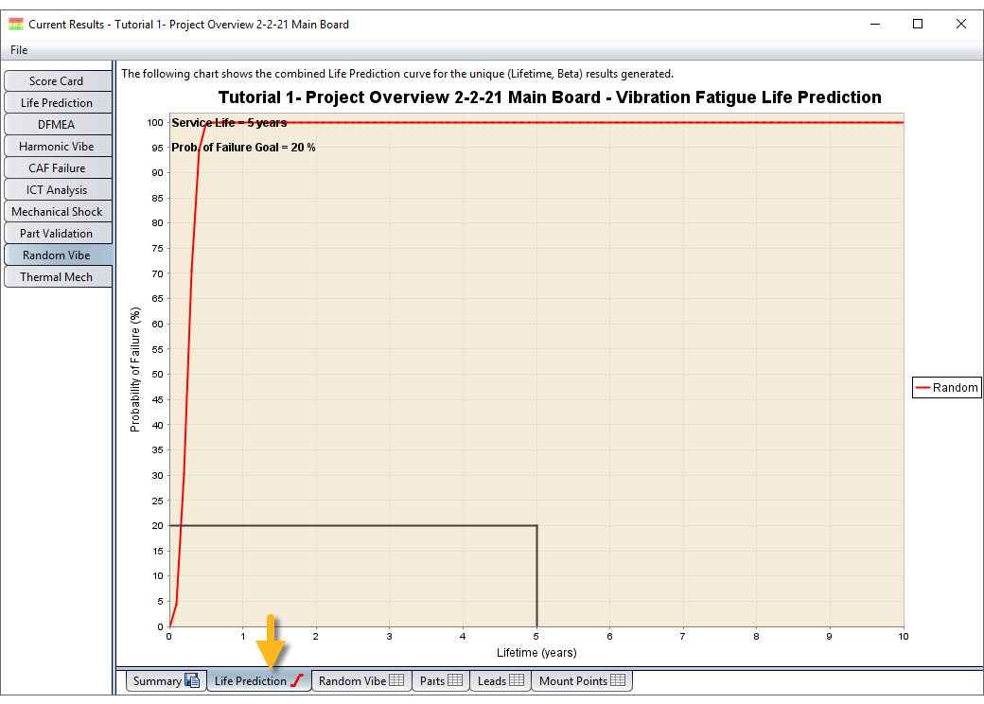Switch to the Life Prediction bottom tab

coord(259,680)
